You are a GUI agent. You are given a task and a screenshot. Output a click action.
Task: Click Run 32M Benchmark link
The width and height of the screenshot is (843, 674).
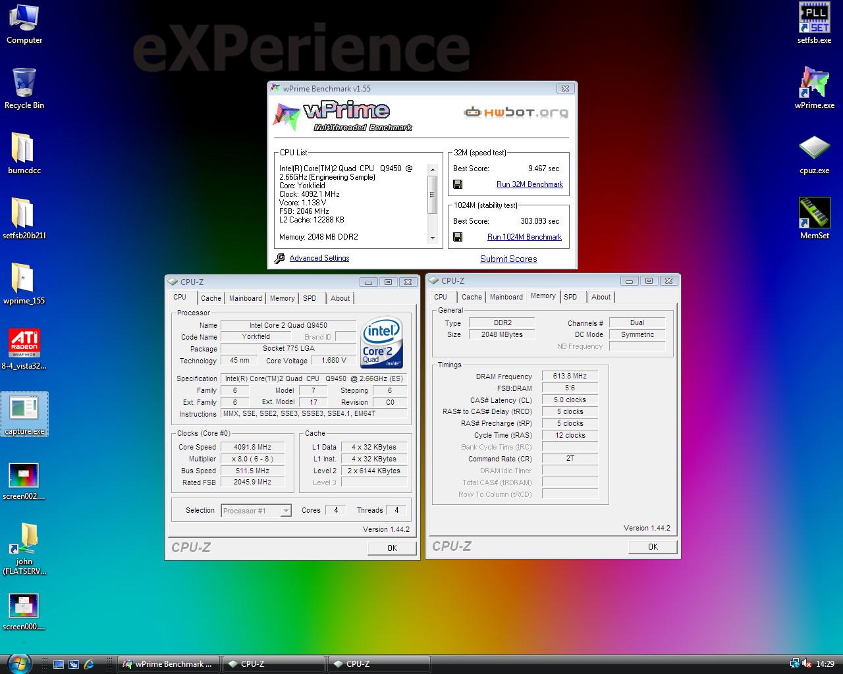coord(530,184)
